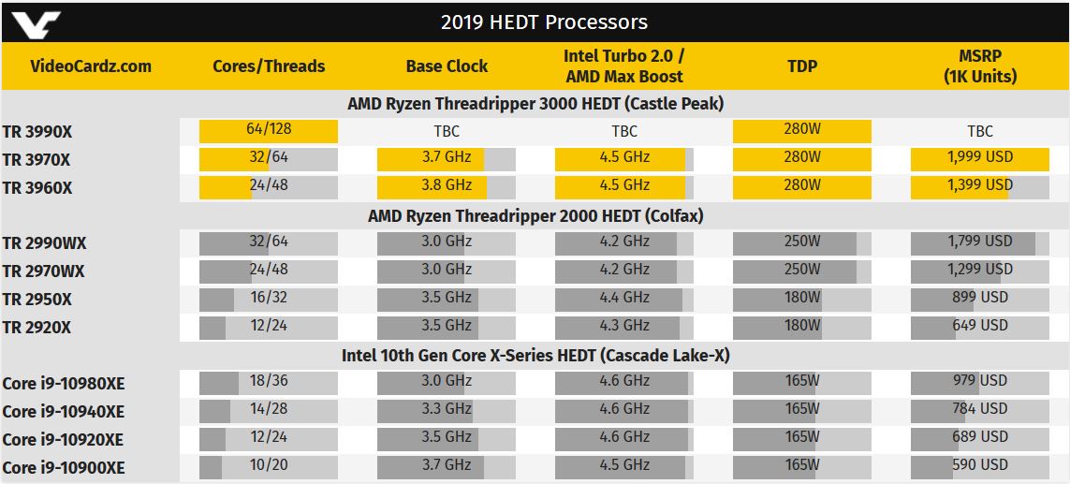Click the 1,399 USD price cell
This screenshot has width=1070, height=484.
980,187
